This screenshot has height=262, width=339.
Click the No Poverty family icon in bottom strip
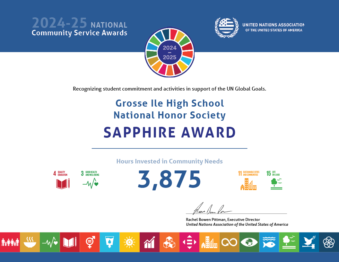(x=10, y=242)
